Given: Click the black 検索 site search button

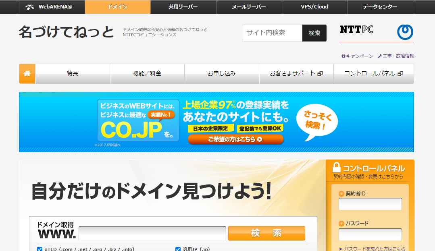Looking at the screenshot, I should tap(314, 33).
